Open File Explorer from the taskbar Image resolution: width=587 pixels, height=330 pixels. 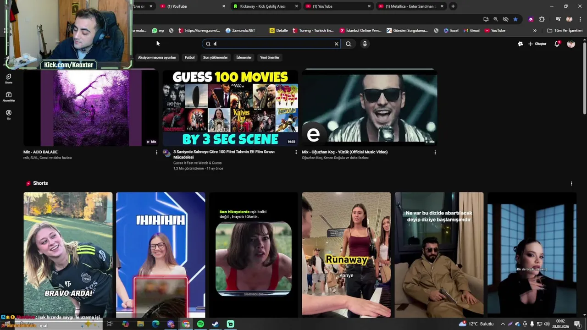pos(140,324)
